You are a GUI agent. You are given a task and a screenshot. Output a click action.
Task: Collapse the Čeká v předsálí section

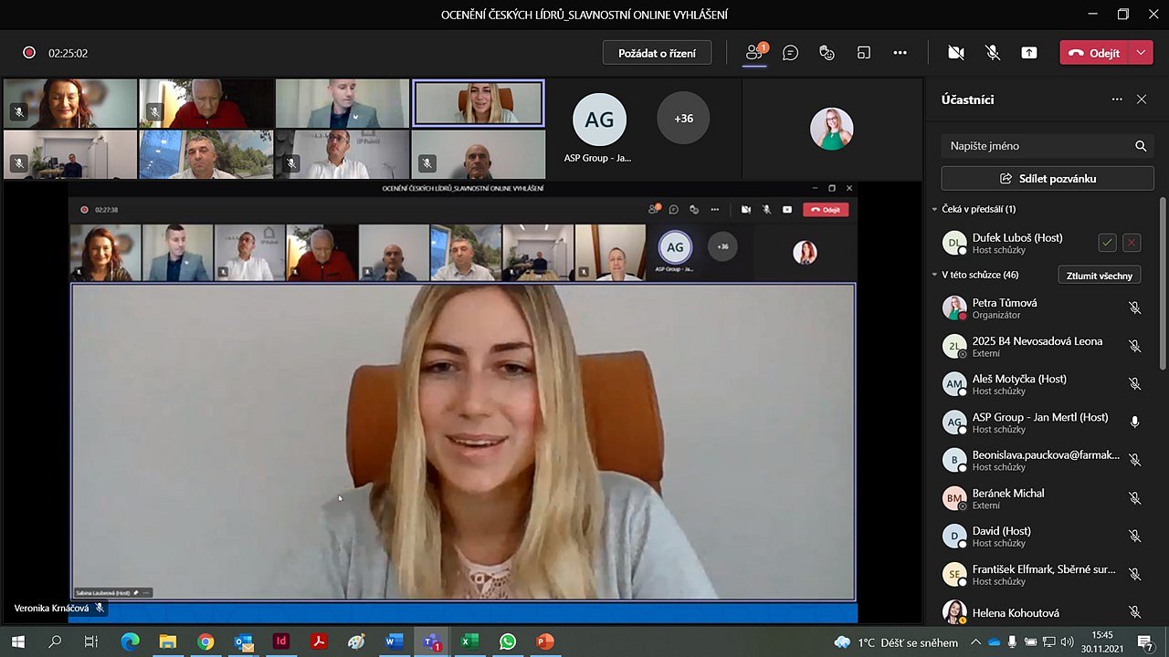click(x=935, y=209)
